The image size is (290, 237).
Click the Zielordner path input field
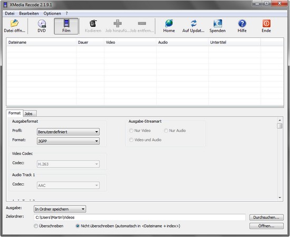click(x=140, y=218)
